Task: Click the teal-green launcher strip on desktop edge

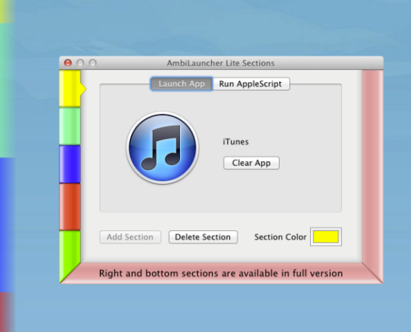Action: point(6,91)
